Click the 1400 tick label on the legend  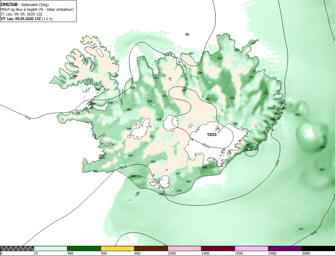[205, 253]
